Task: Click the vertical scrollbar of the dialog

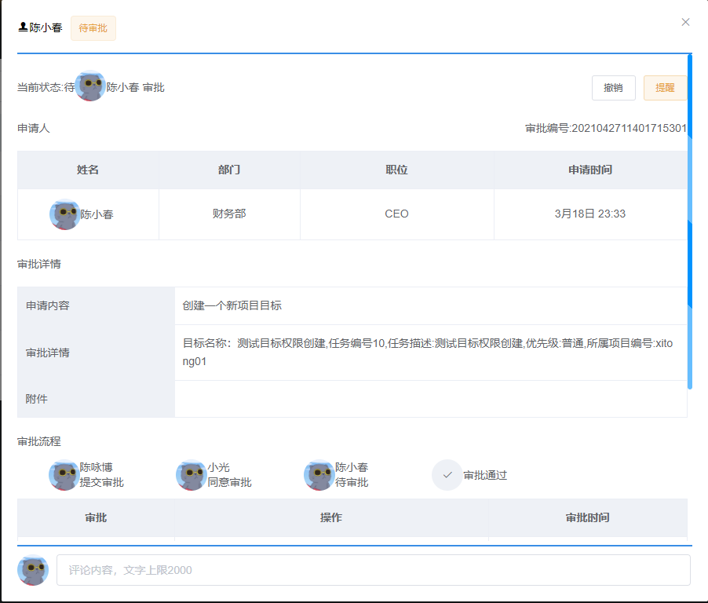Action: pos(689,221)
